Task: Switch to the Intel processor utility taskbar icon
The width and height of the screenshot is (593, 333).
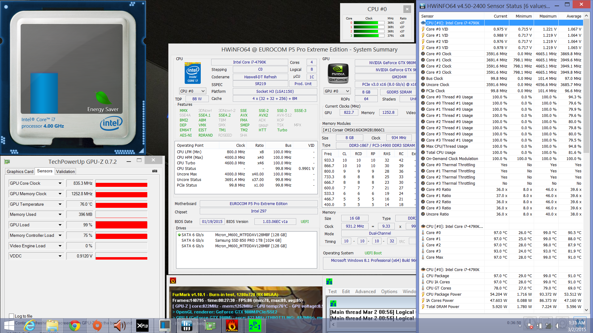Action: pyautogui.click(x=165, y=326)
